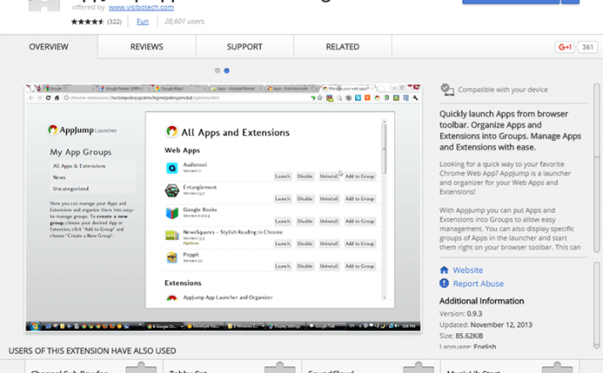
Task: Click the logo beside All Apps and Extensions heading
Action: coord(172,132)
